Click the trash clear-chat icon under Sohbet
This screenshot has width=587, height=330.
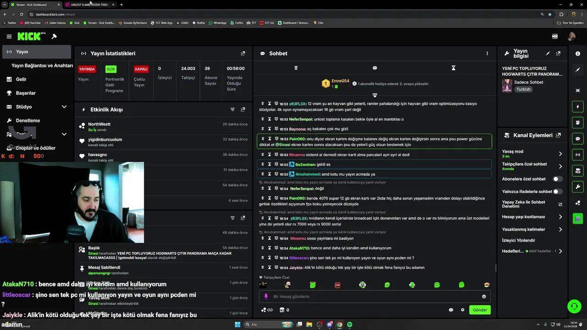[296, 68]
